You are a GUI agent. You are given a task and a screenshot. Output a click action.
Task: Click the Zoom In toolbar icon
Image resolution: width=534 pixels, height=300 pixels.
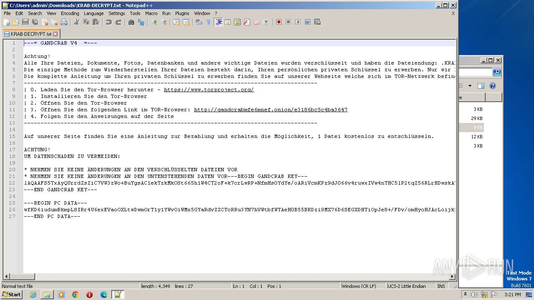tap(154, 22)
